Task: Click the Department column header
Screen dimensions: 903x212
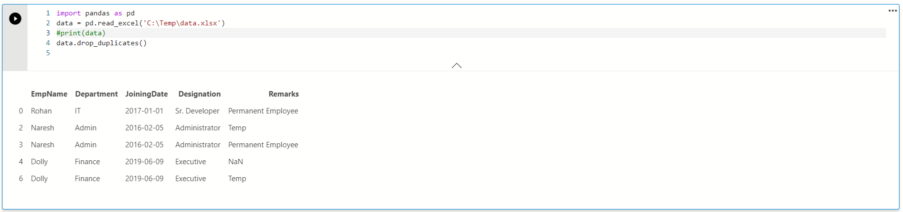Action: point(96,94)
